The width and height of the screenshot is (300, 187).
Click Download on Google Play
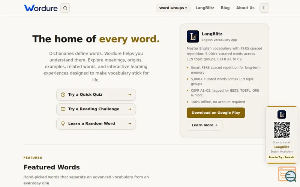point(216,113)
